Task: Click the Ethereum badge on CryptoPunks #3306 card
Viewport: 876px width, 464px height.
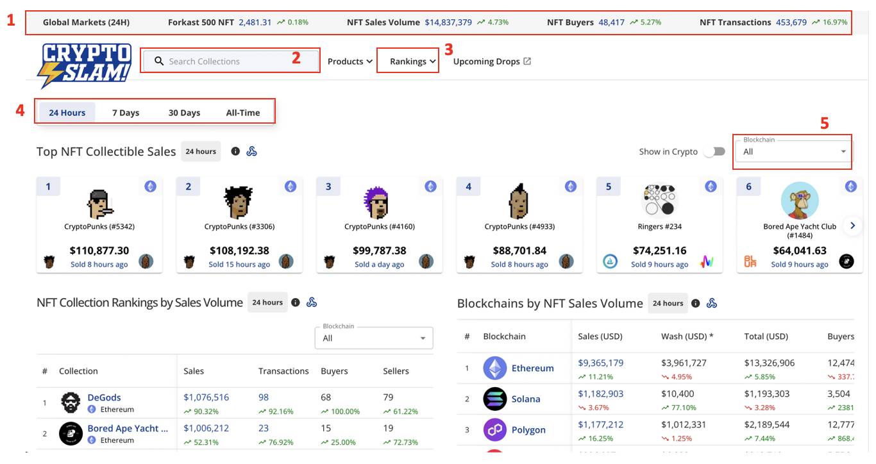Action: pyautogui.click(x=291, y=186)
